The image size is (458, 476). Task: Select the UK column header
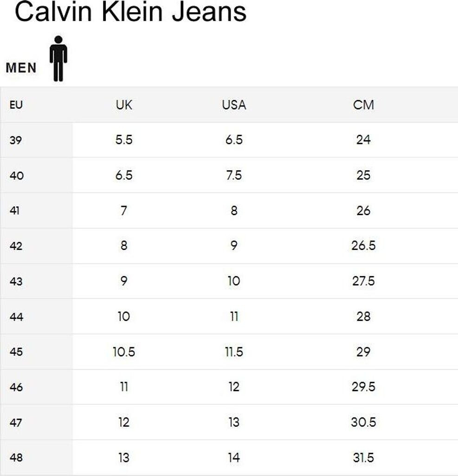click(x=124, y=105)
